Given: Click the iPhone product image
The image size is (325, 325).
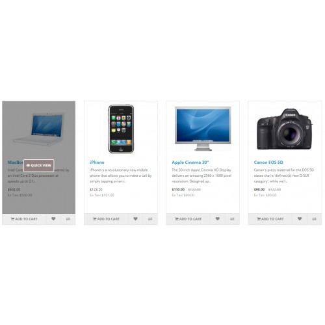Looking at the screenshot, I should pyautogui.click(x=121, y=129).
